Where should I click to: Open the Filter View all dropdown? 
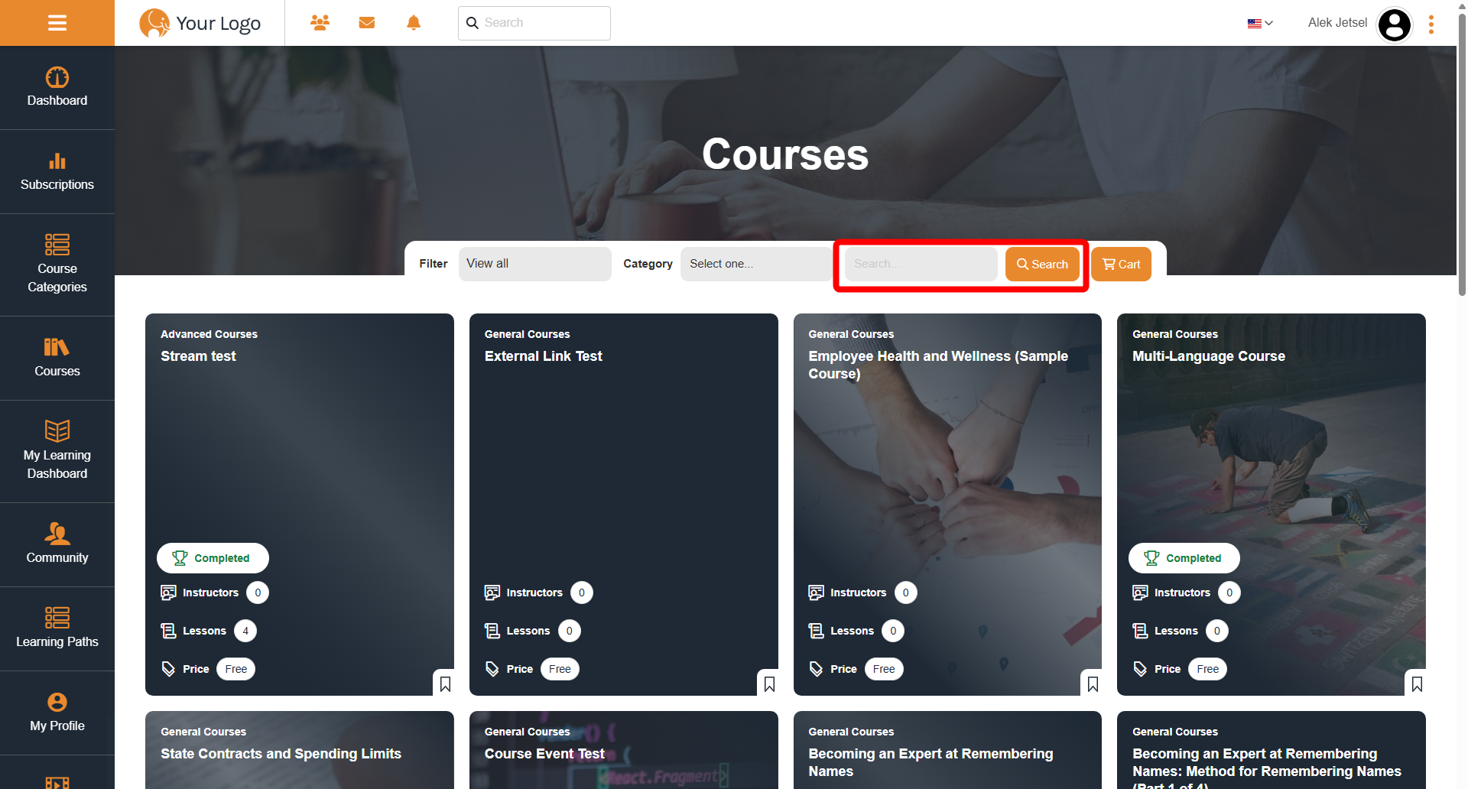tap(534, 264)
